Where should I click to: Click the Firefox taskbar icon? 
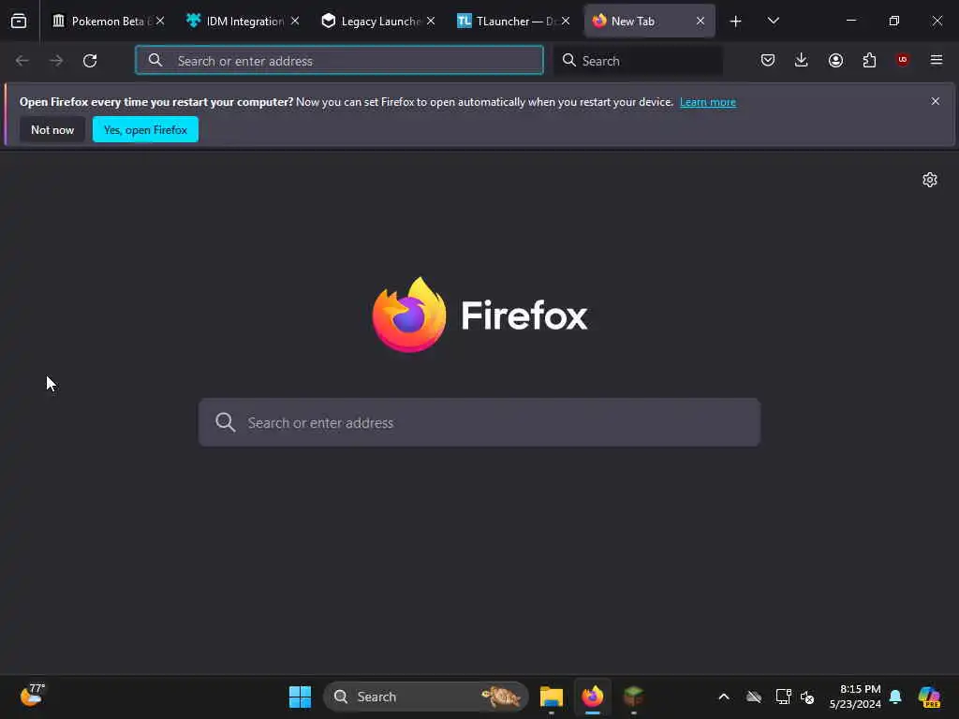coord(593,697)
